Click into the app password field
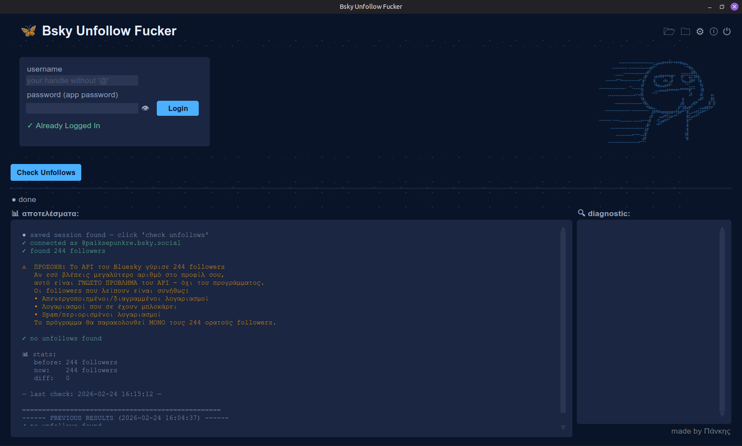This screenshot has width=742, height=446. click(x=82, y=108)
